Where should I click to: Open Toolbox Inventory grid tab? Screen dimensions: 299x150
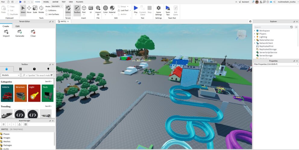pos(21,69)
